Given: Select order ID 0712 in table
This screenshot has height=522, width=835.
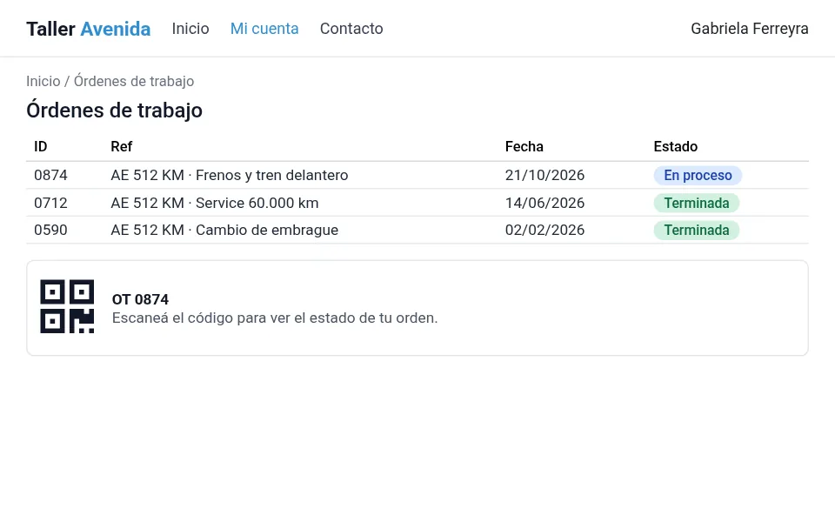Looking at the screenshot, I should coord(50,203).
